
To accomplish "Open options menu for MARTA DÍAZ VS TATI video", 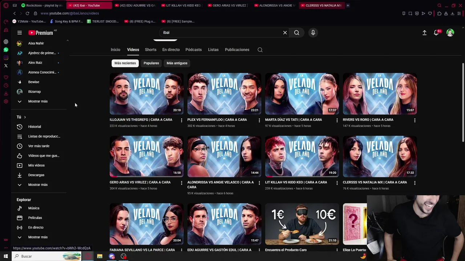I will tap(337, 120).
